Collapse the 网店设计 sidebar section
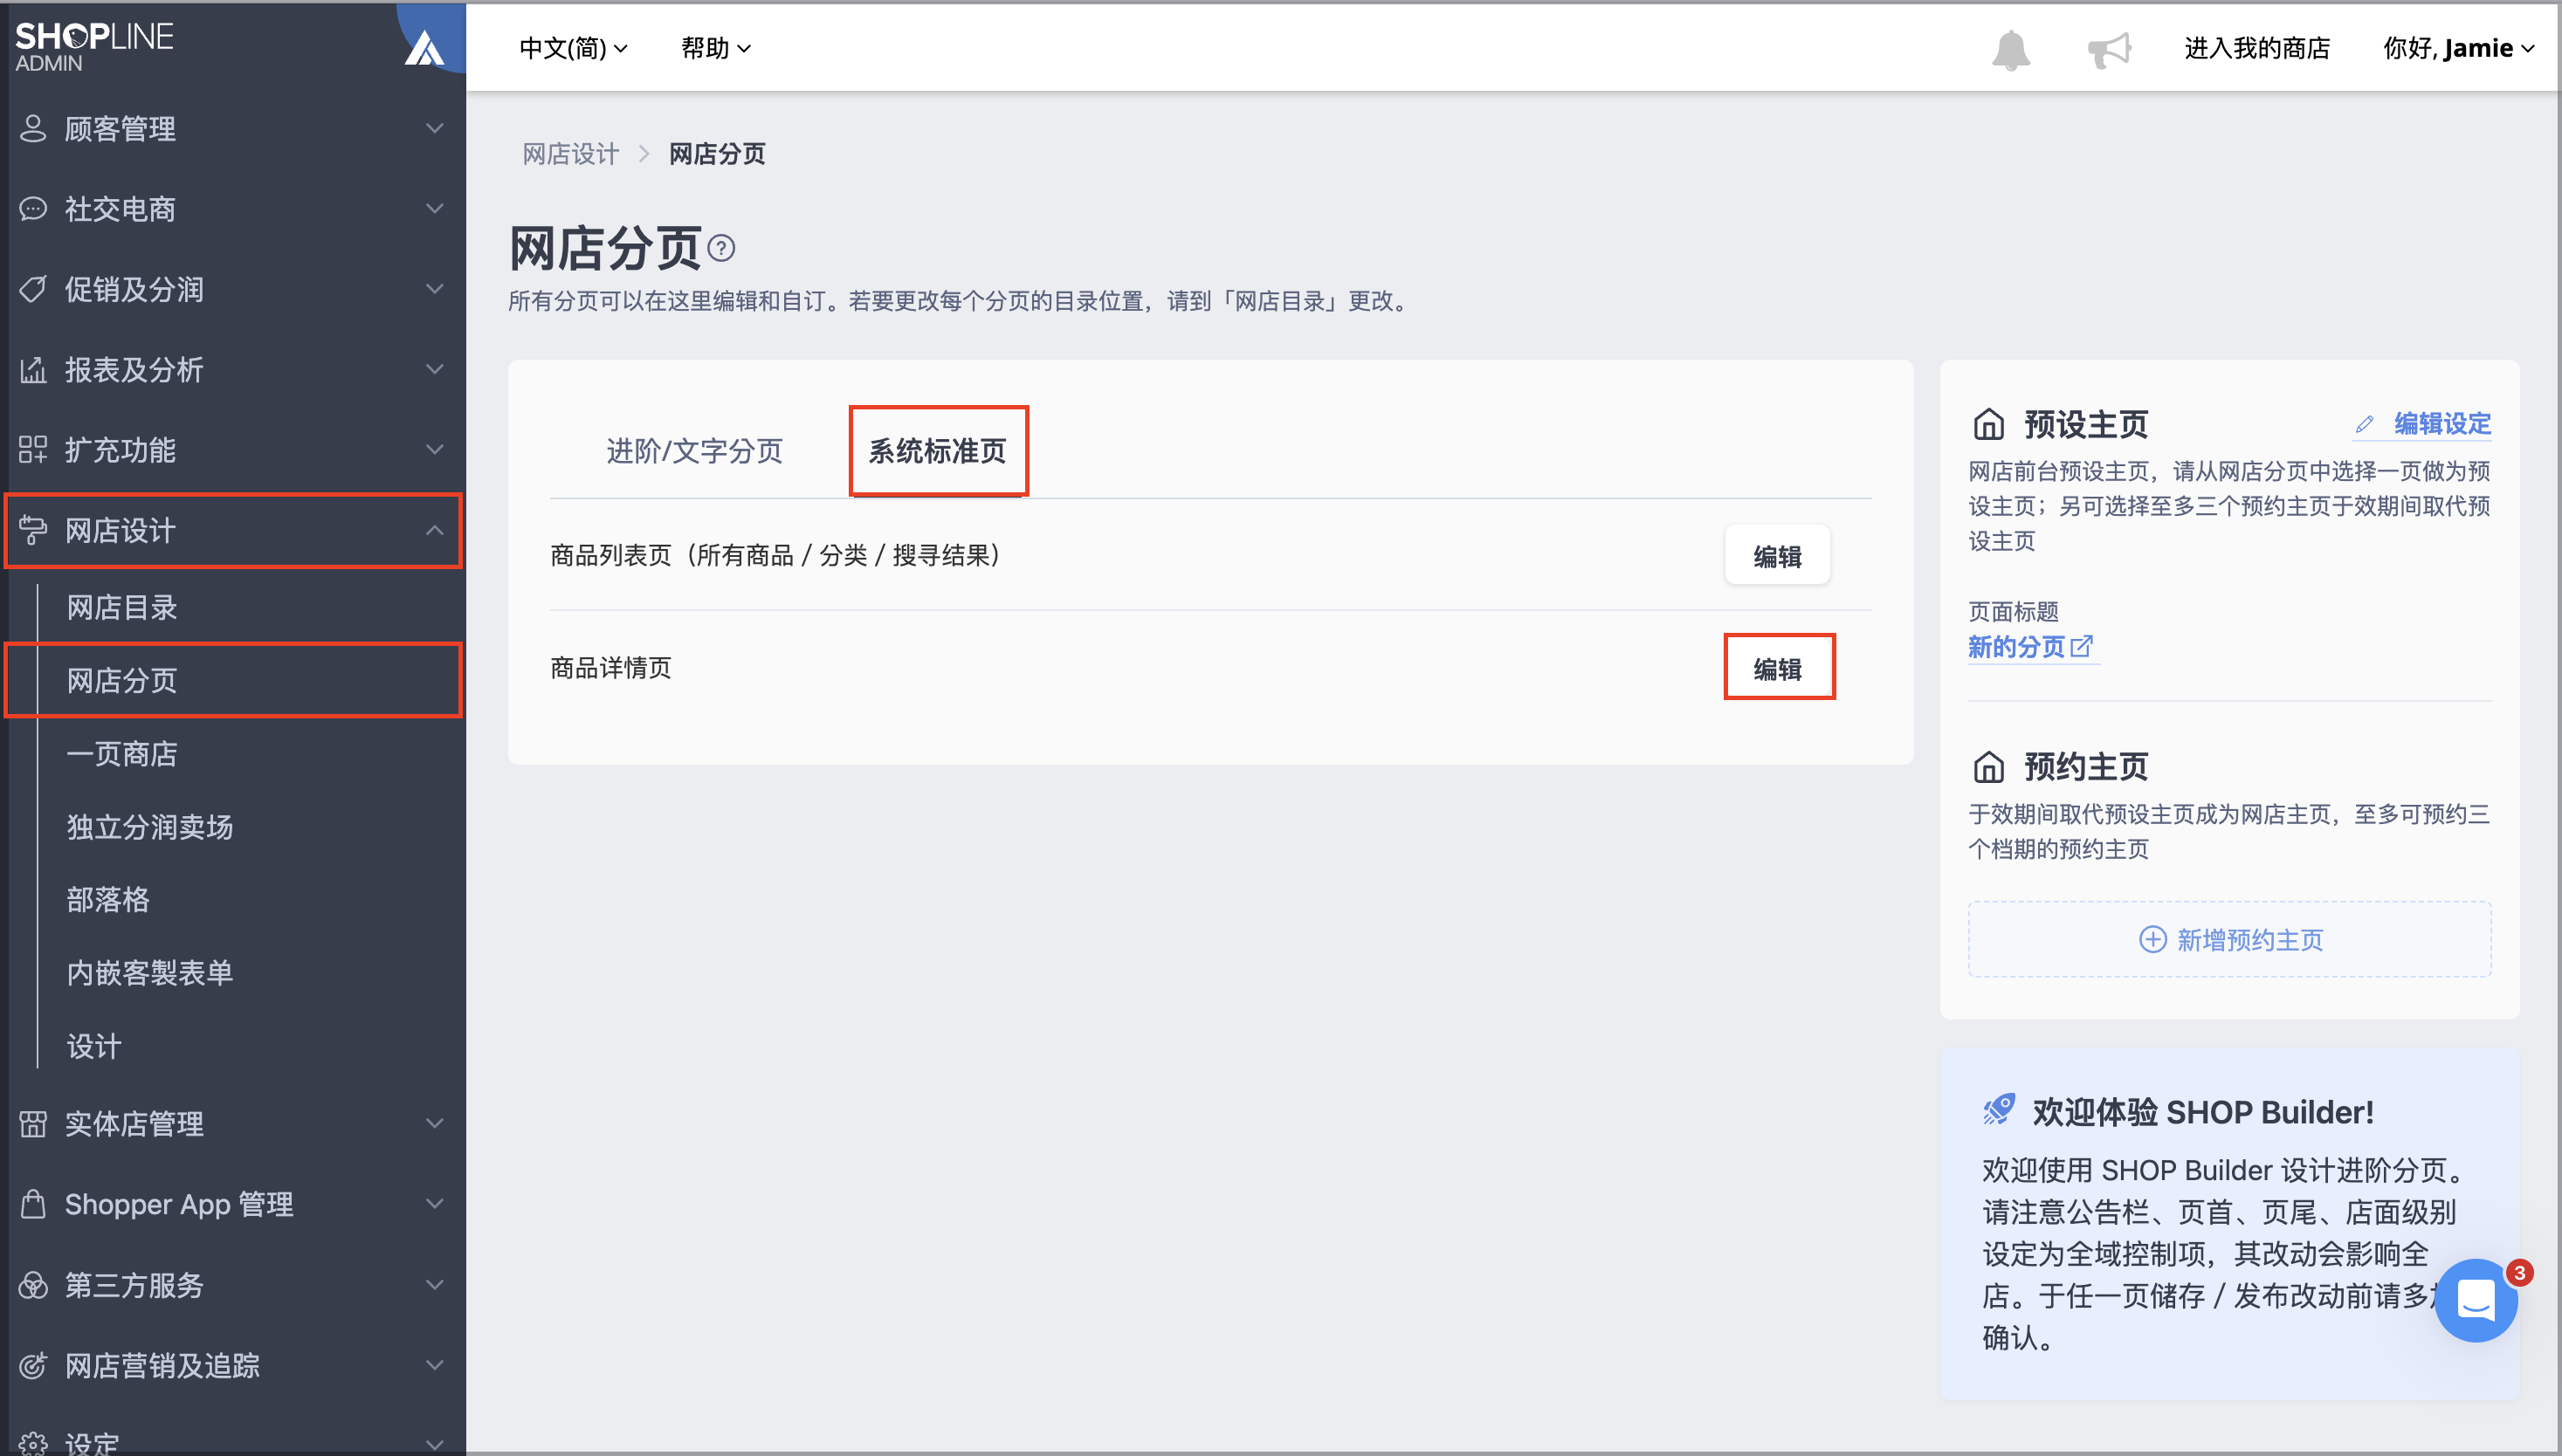 click(x=233, y=530)
